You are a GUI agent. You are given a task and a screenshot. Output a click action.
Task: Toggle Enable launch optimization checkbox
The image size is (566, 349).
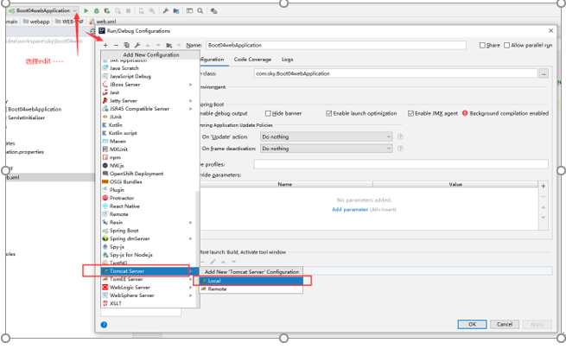[x=329, y=113]
